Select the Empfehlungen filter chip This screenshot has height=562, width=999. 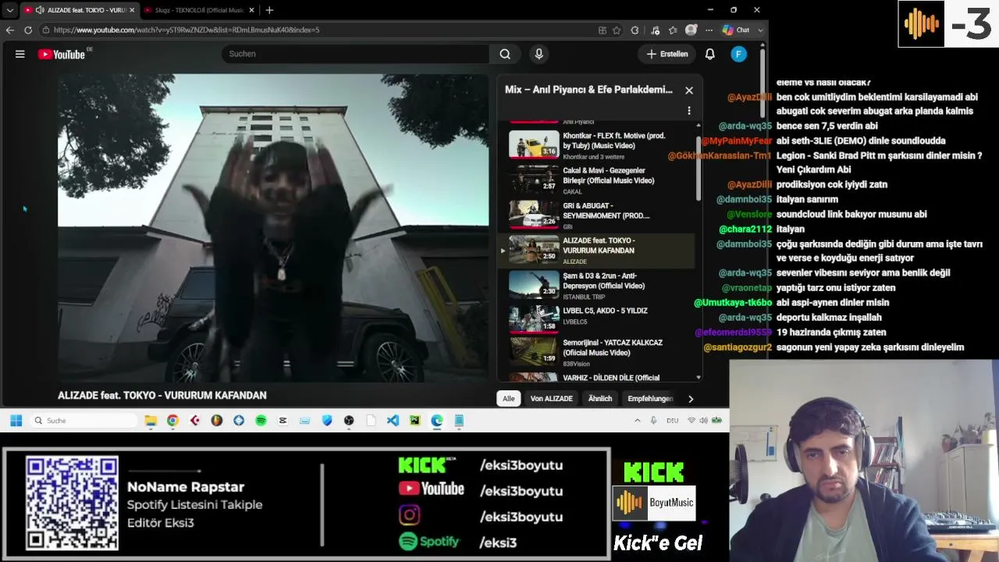click(650, 399)
